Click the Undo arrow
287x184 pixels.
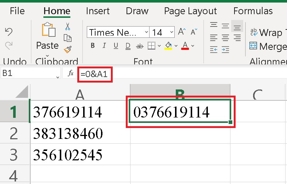coord(9,32)
